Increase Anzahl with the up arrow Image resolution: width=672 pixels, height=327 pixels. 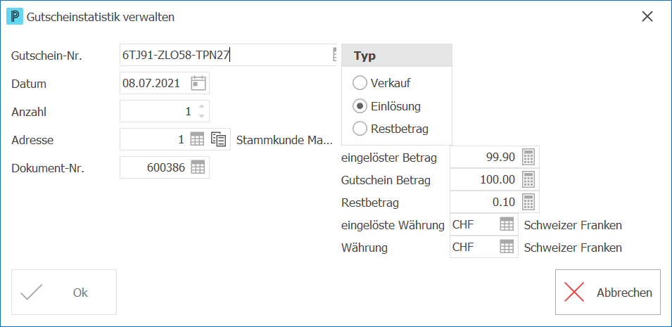click(202, 107)
